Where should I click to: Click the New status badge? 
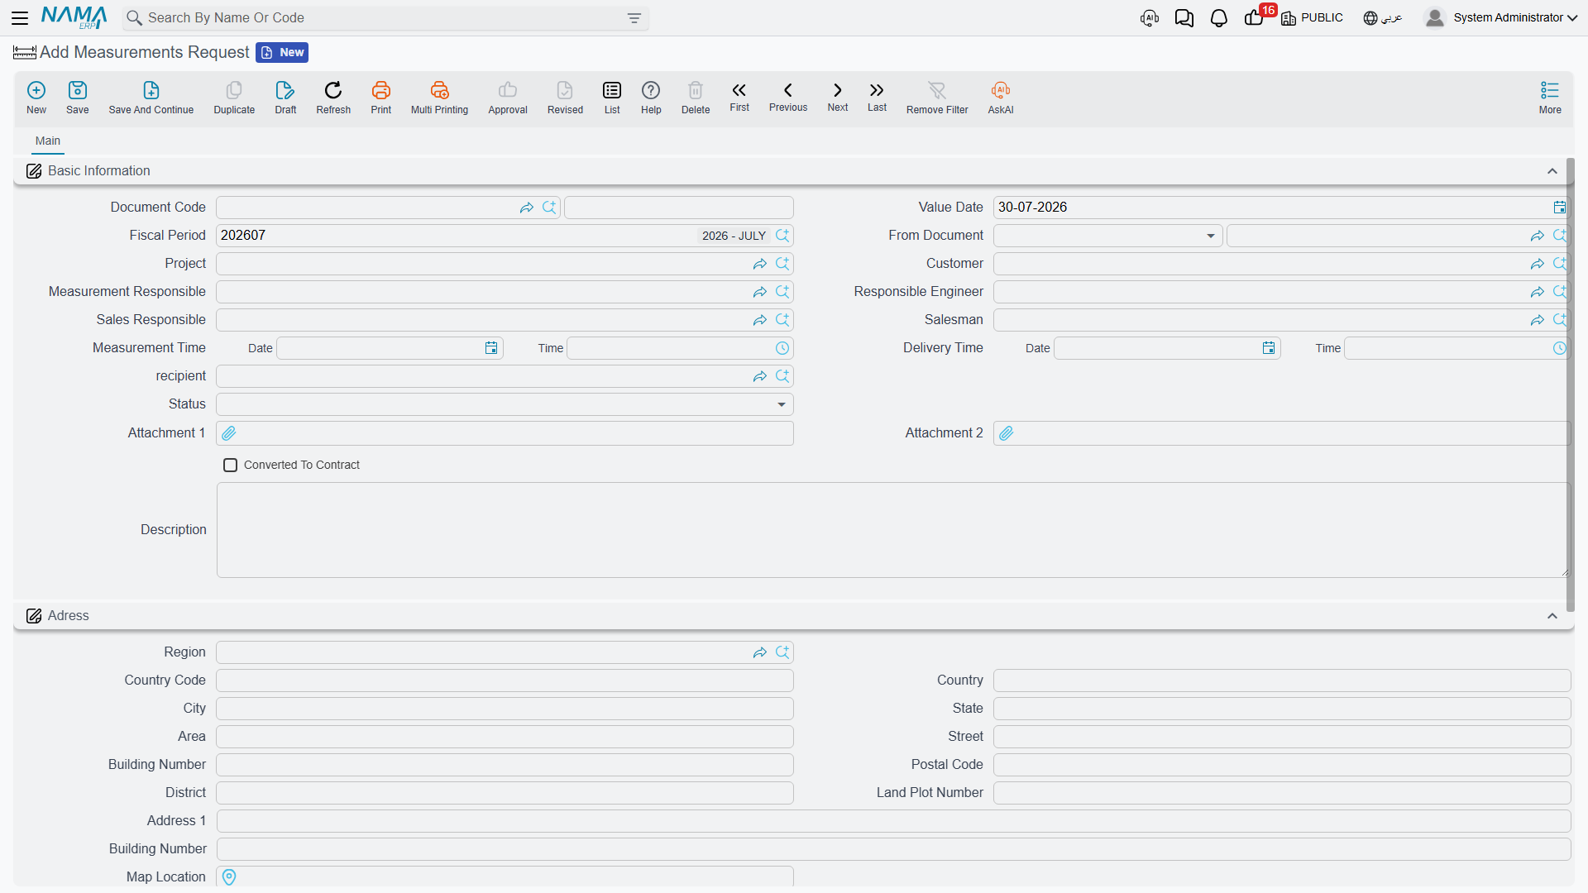tap(282, 52)
